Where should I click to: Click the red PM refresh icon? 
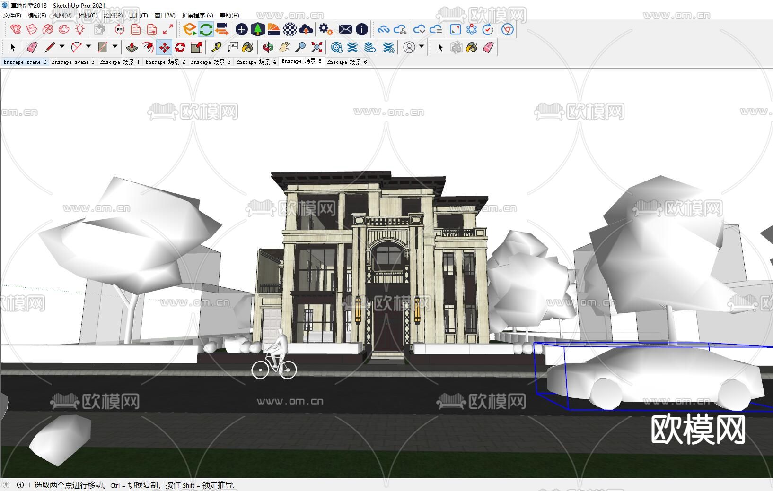click(x=119, y=29)
